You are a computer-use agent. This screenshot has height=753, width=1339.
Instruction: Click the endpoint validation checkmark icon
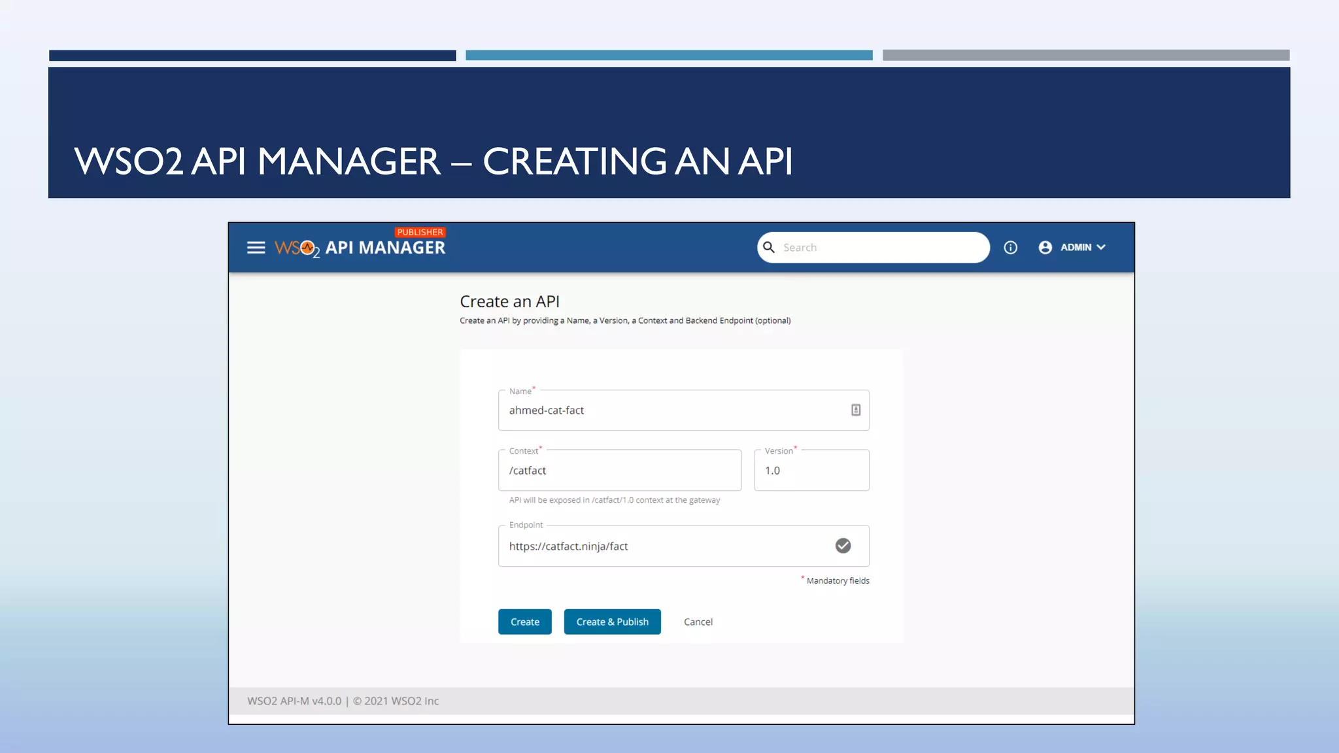[x=843, y=546]
